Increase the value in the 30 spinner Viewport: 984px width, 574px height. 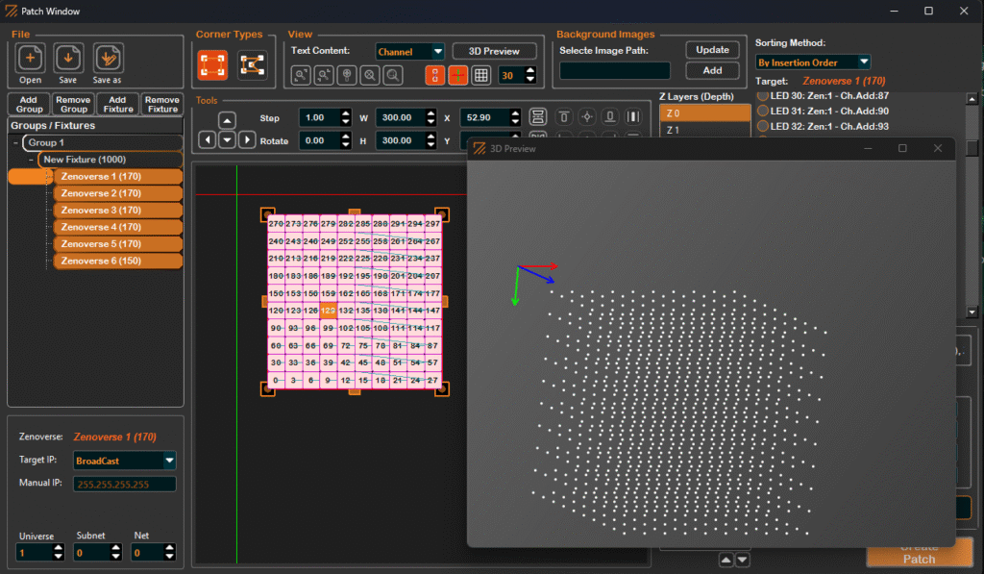(x=529, y=69)
